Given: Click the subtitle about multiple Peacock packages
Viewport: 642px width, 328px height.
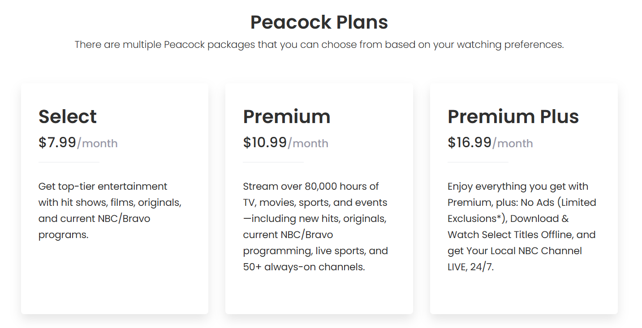Looking at the screenshot, I should pyautogui.click(x=319, y=45).
